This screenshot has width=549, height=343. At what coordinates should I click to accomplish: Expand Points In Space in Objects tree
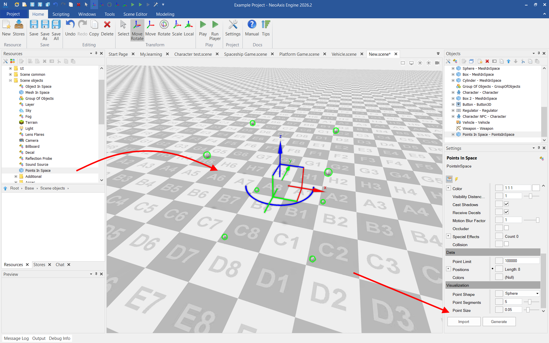point(453,134)
